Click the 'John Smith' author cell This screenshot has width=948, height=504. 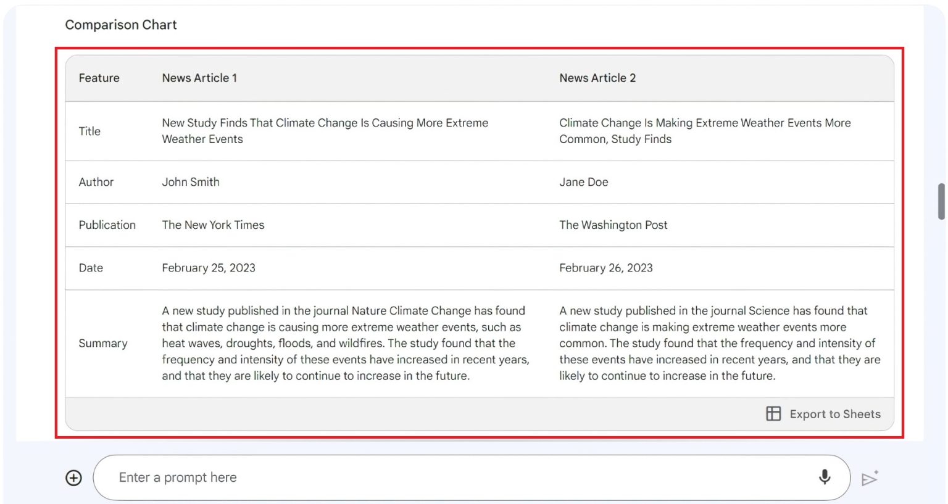tap(191, 182)
